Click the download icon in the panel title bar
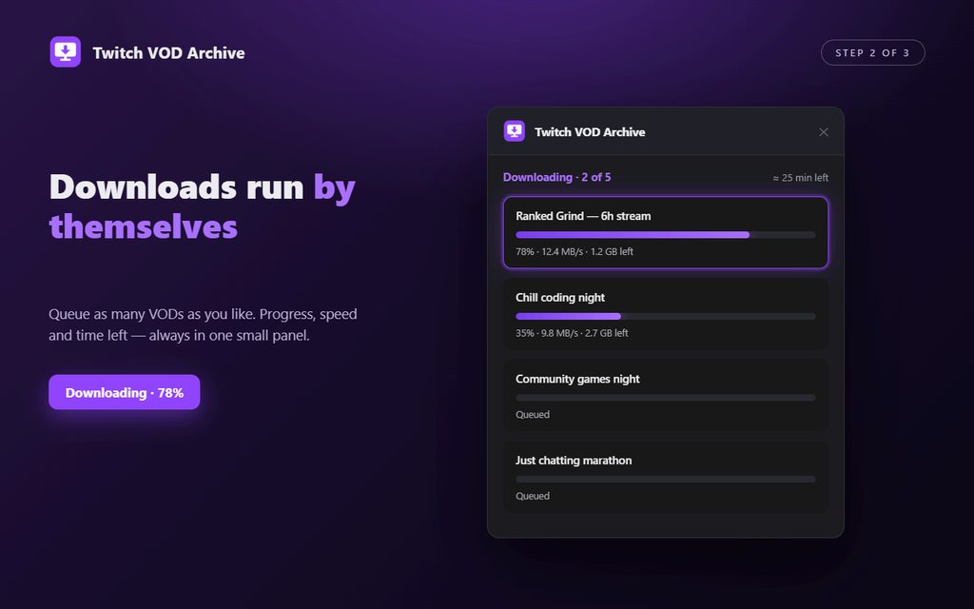Image resolution: width=974 pixels, height=609 pixels. pos(514,131)
